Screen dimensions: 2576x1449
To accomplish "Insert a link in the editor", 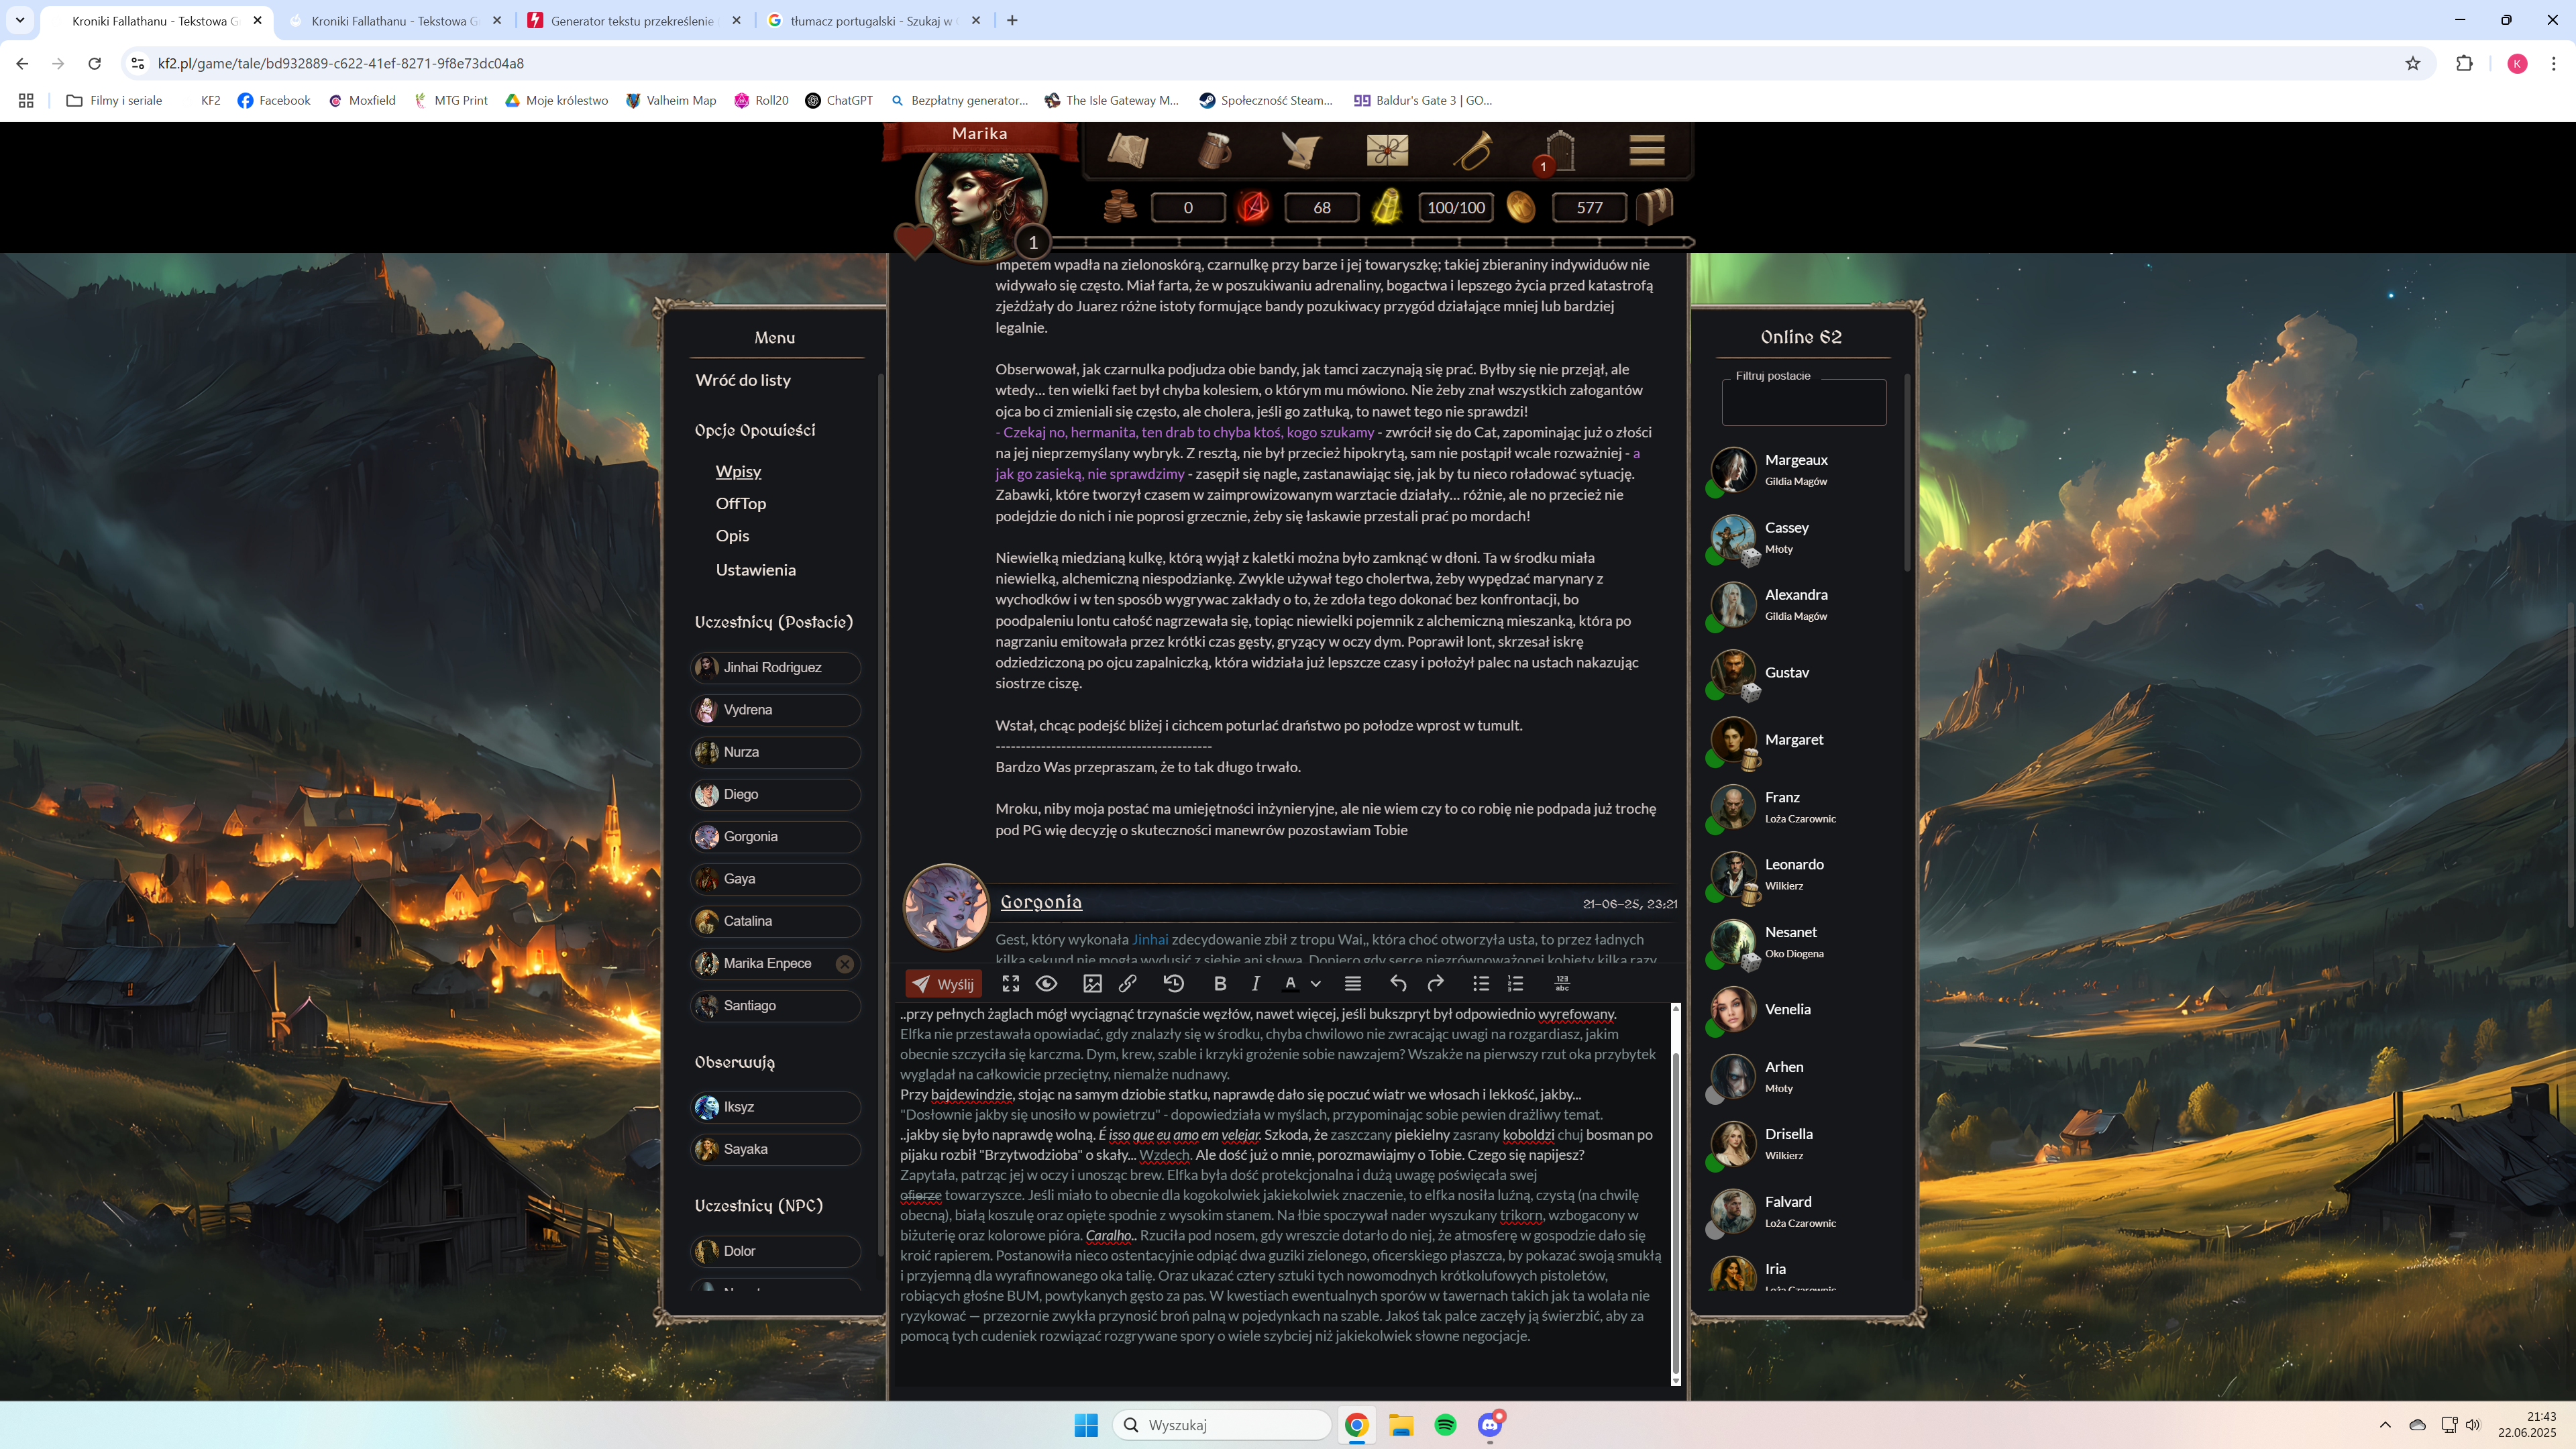I will pyautogui.click(x=1128, y=984).
